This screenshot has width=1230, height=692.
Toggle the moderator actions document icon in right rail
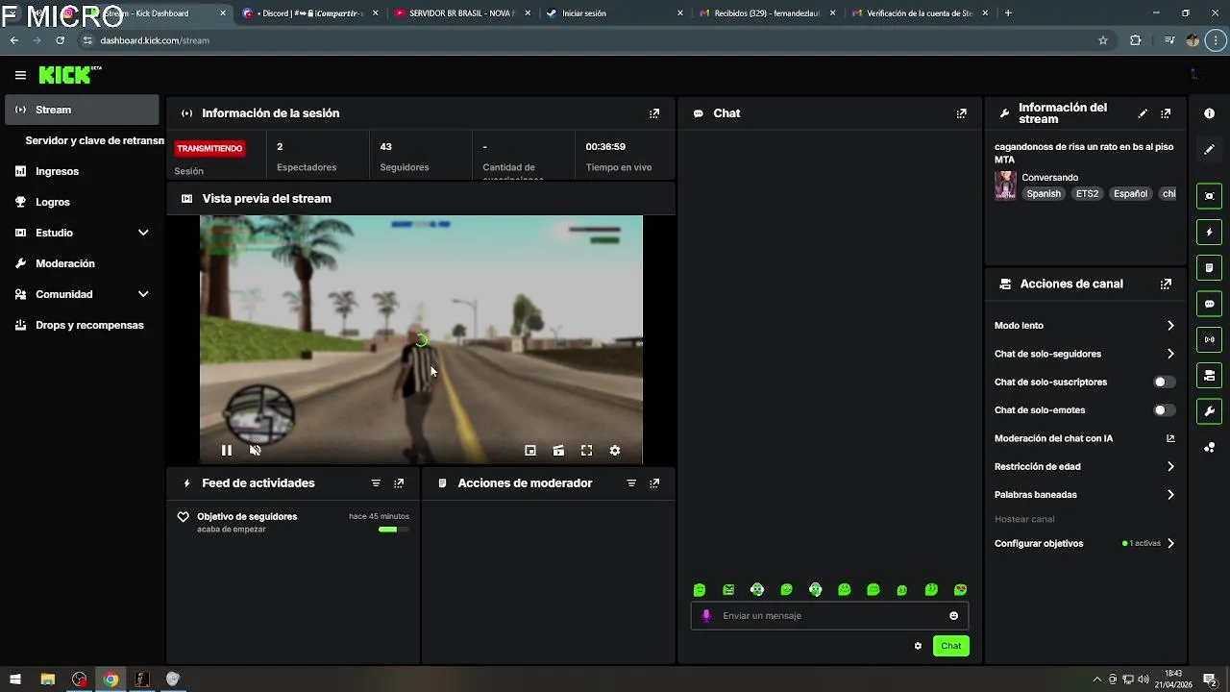tap(1209, 268)
